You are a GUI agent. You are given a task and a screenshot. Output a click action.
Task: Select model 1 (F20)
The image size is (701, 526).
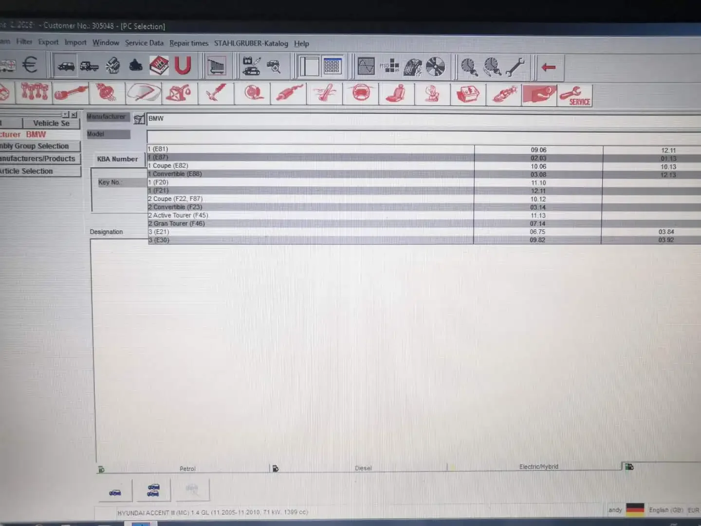424,183
